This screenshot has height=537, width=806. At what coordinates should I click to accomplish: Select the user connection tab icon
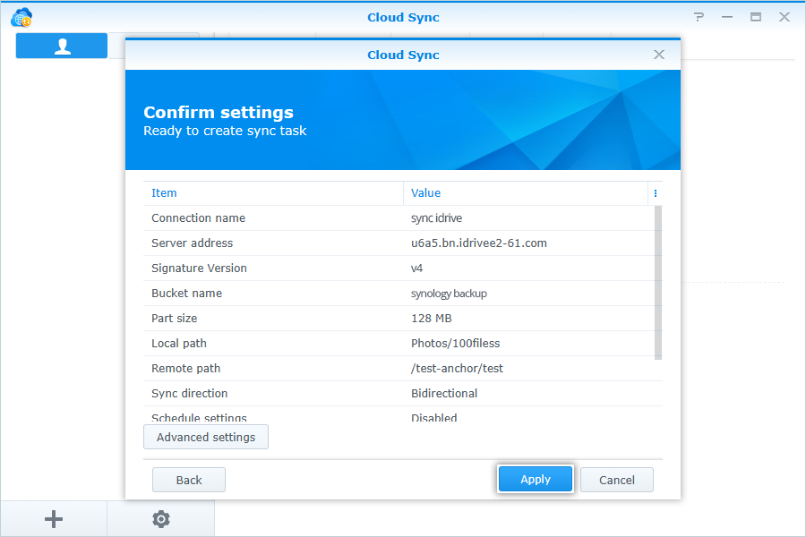click(x=62, y=46)
